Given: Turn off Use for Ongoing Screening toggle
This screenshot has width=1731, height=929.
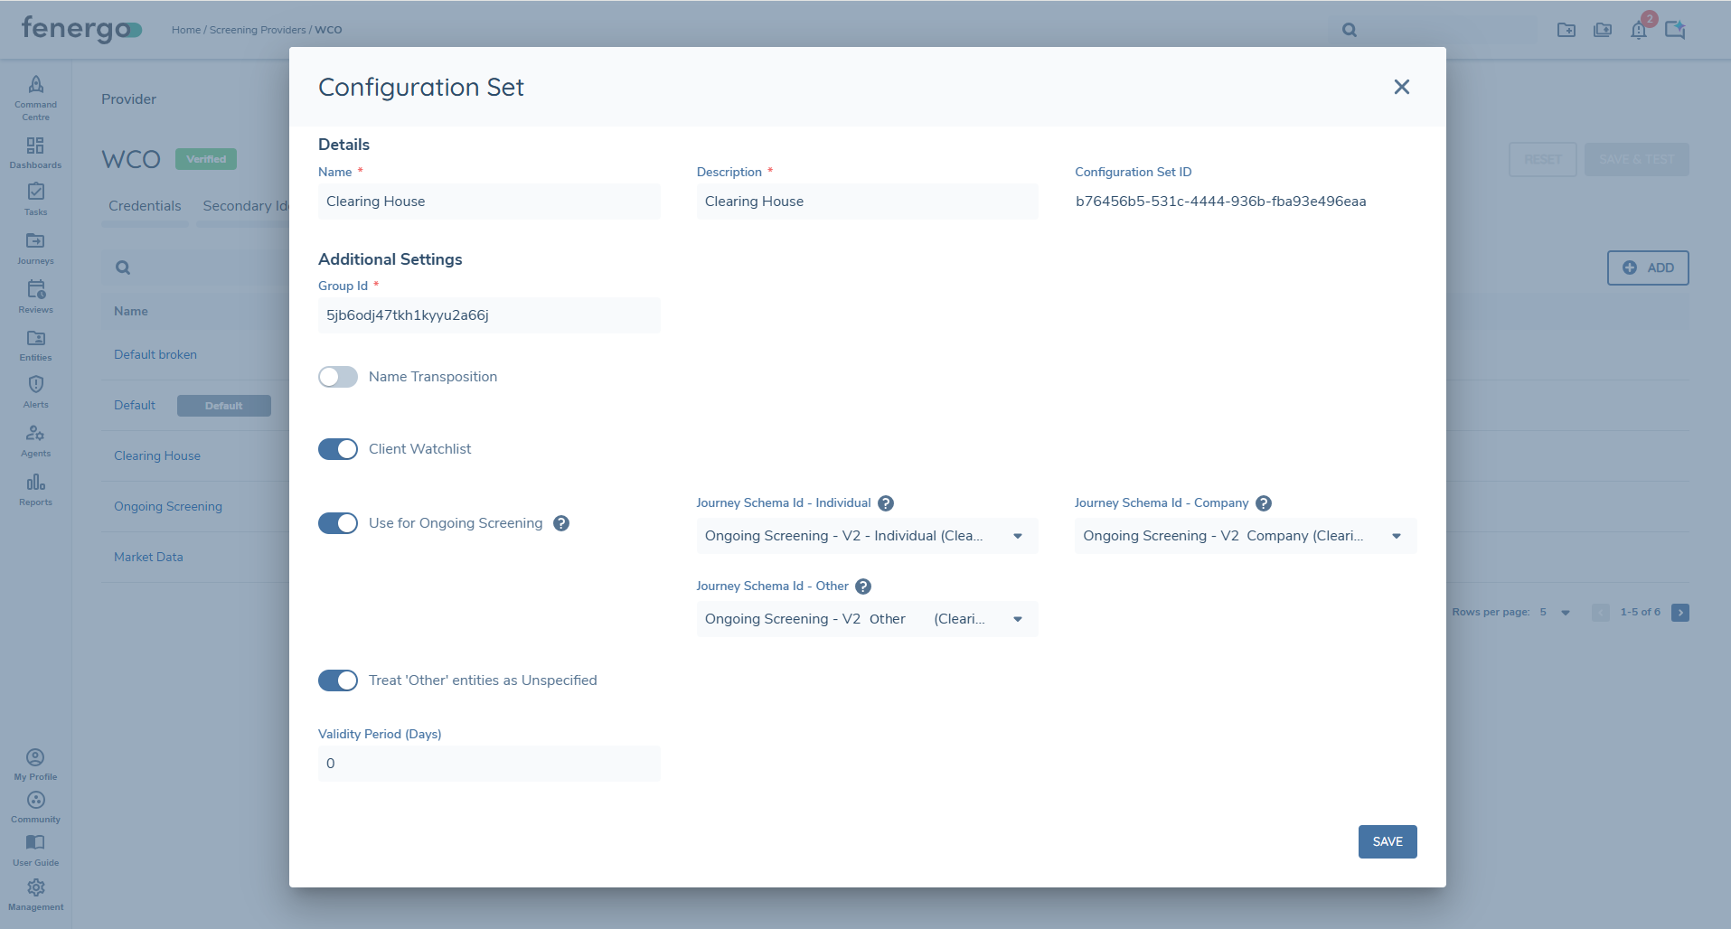Looking at the screenshot, I should (x=338, y=523).
